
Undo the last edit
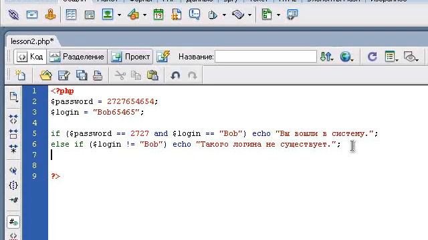175,75
